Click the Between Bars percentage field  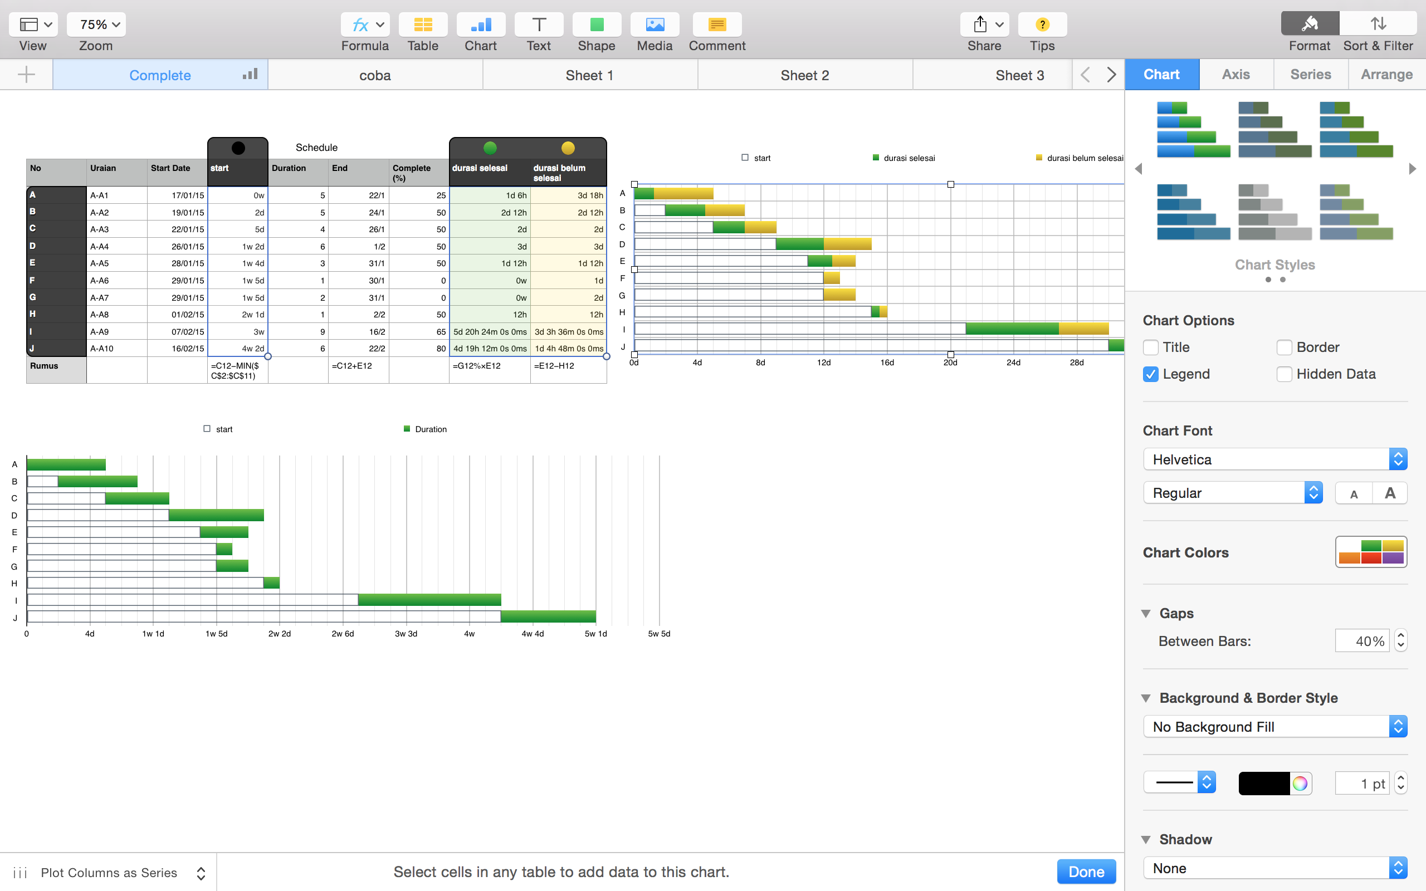click(1362, 641)
